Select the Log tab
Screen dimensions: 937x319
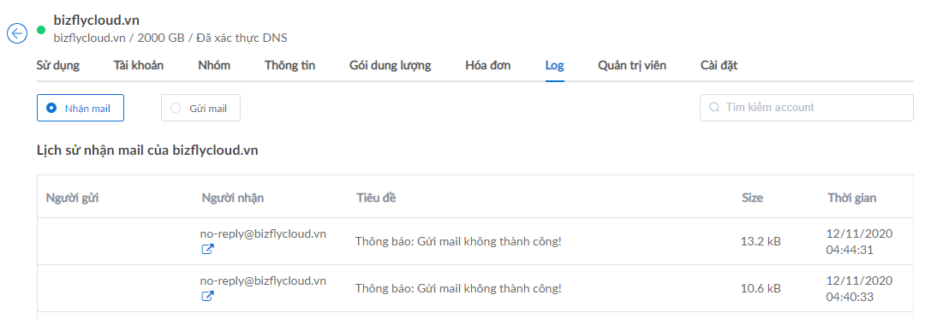pyautogui.click(x=554, y=66)
